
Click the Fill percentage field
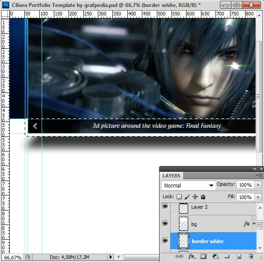(245, 197)
